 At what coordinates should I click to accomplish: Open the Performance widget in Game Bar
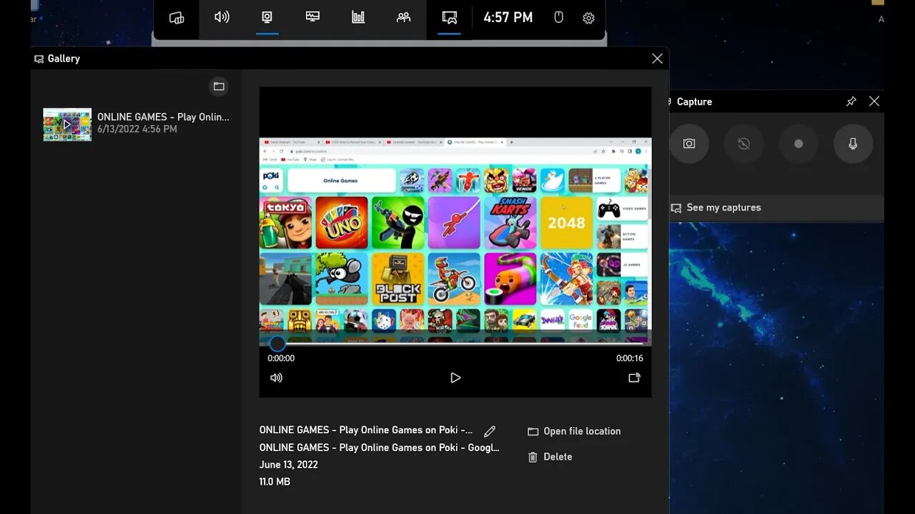click(x=312, y=17)
